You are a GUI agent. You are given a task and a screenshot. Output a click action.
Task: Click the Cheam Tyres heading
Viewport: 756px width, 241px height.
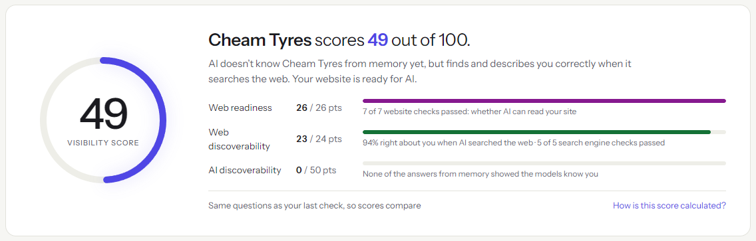(x=260, y=40)
